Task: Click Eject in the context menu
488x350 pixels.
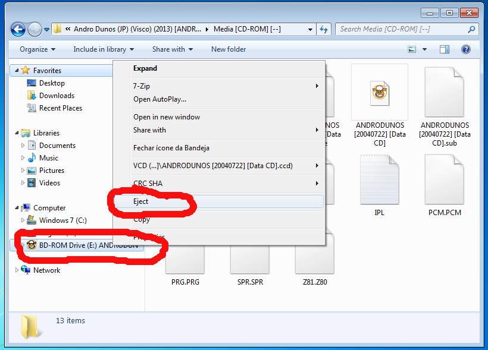Action: click(x=141, y=201)
